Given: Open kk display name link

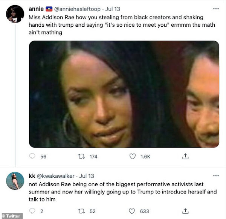Looking at the screenshot, I should tap(32, 176).
